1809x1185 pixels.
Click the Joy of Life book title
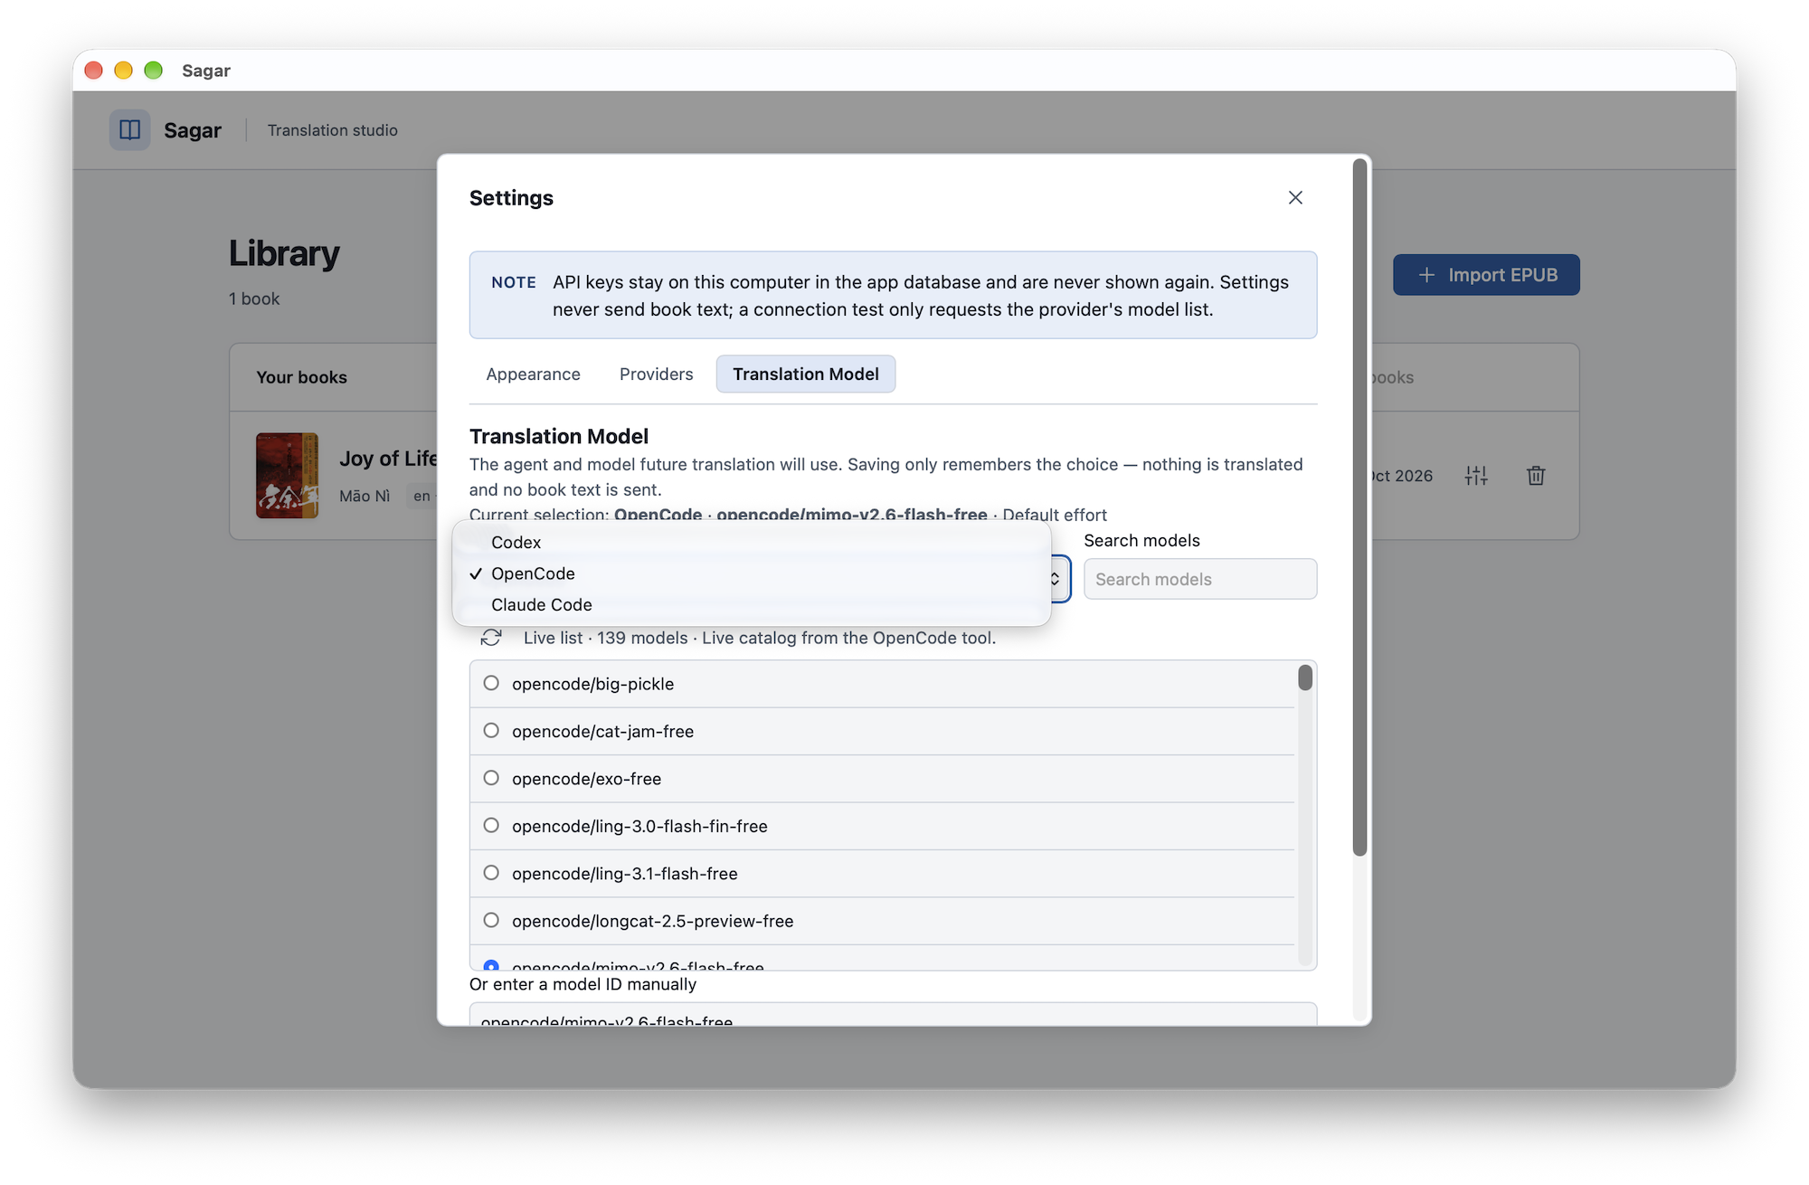coord(389,459)
